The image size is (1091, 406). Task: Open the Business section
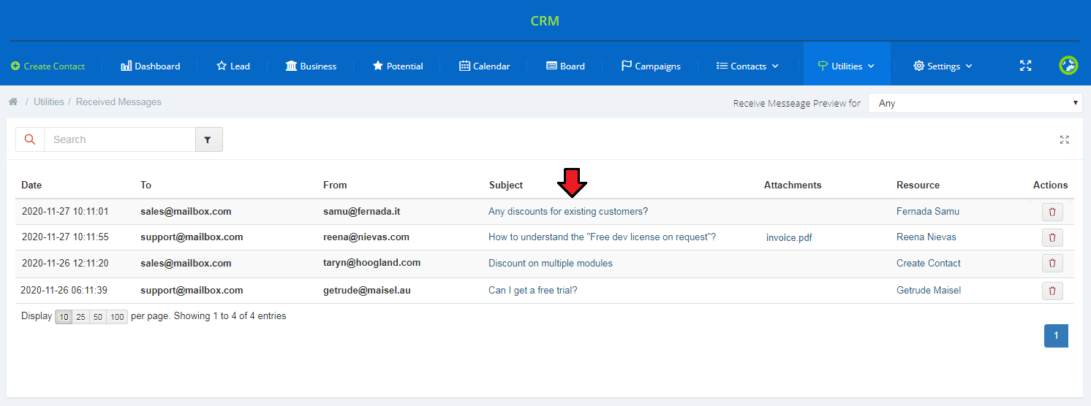pyautogui.click(x=311, y=66)
